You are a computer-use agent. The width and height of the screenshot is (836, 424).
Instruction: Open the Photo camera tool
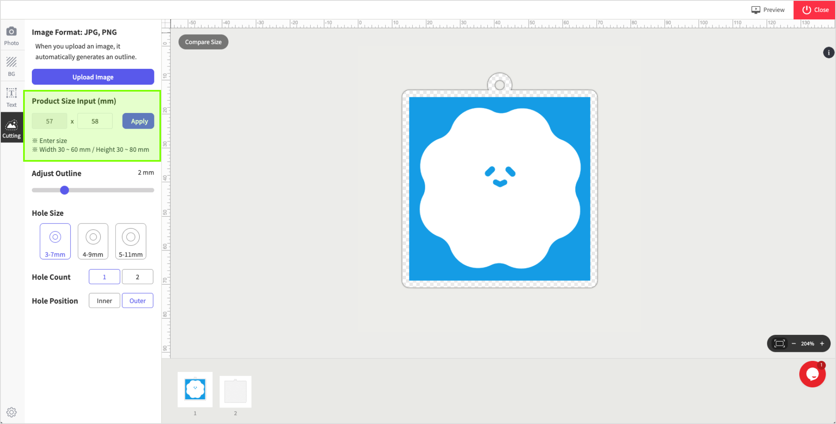click(x=12, y=35)
